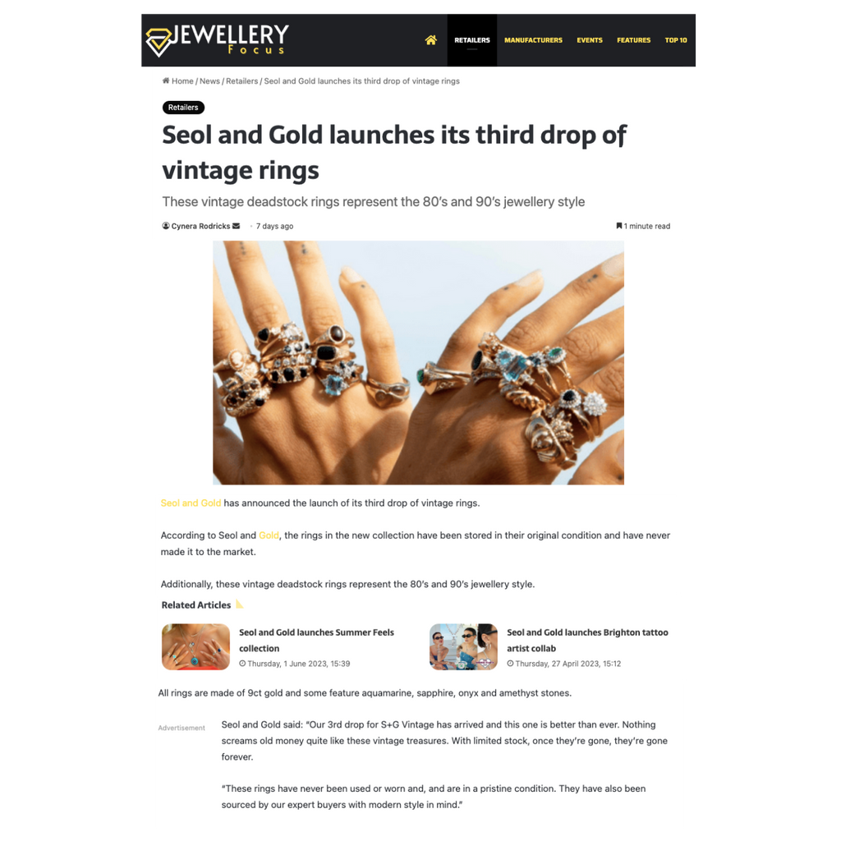Go to the Events menu item
Image resolution: width=841 pixels, height=841 pixels.
[x=590, y=40]
